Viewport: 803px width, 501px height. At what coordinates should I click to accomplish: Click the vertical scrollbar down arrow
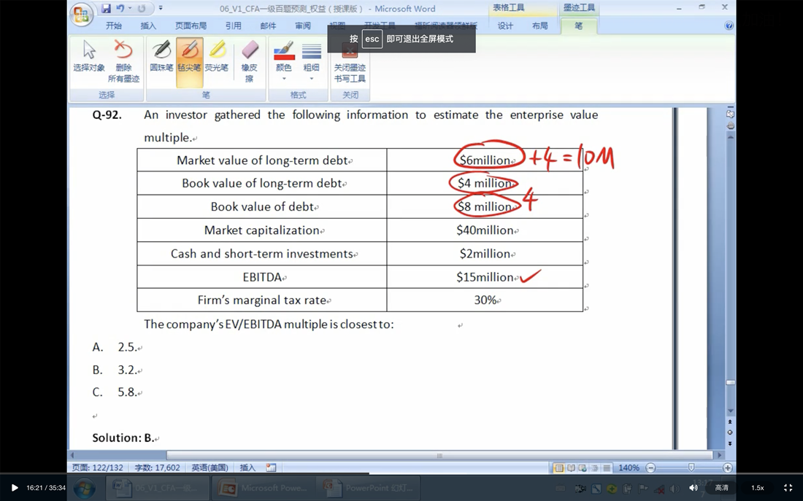731,411
